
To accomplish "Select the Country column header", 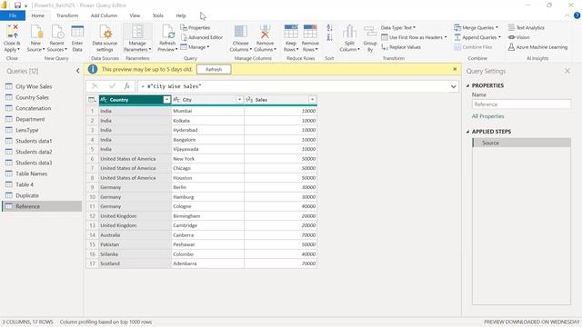I will (x=131, y=100).
